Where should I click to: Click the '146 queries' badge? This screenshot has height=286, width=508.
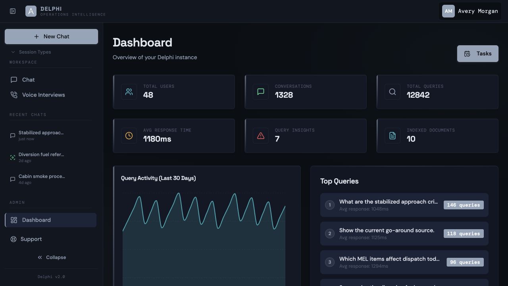[464, 205]
